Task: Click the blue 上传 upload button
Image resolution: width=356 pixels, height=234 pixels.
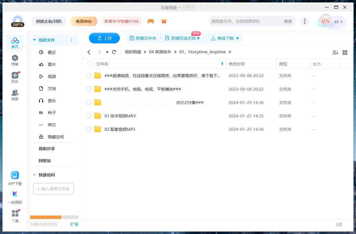Action: point(104,38)
